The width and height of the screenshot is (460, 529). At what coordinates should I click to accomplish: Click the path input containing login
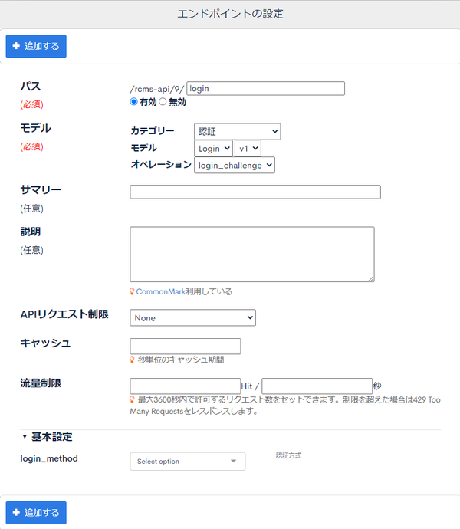pyautogui.click(x=265, y=88)
